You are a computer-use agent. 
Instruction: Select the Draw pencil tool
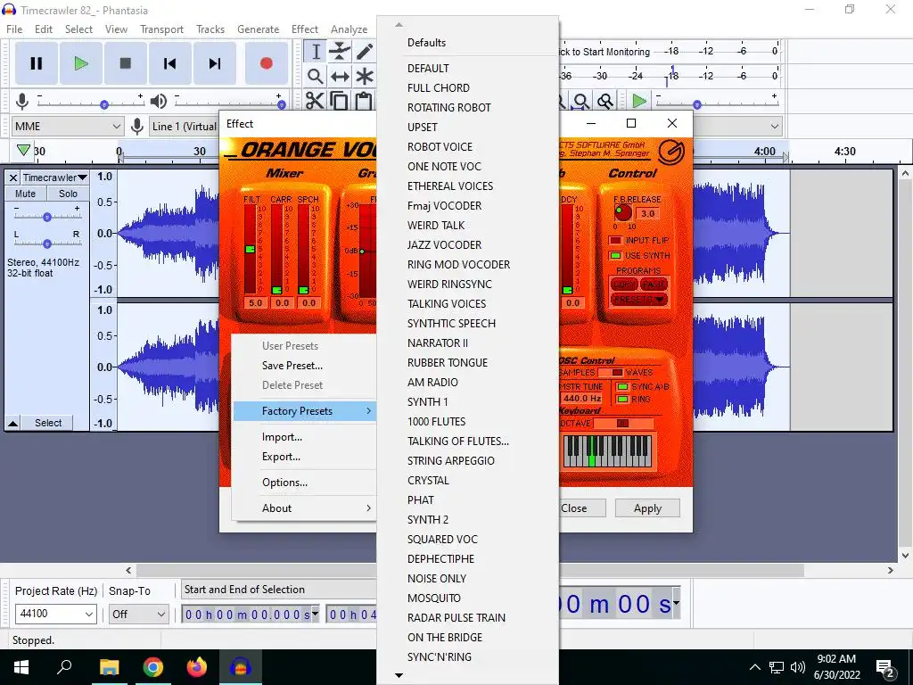(x=365, y=51)
